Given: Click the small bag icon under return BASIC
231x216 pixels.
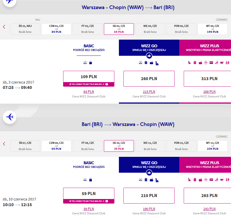Looking at the screenshot, I should click(x=91, y=179).
